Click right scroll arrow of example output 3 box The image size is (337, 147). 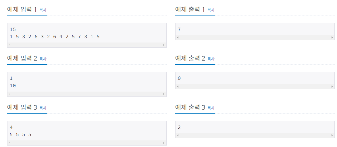[332, 136]
